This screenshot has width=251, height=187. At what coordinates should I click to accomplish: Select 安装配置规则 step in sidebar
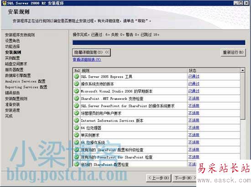point(16,99)
